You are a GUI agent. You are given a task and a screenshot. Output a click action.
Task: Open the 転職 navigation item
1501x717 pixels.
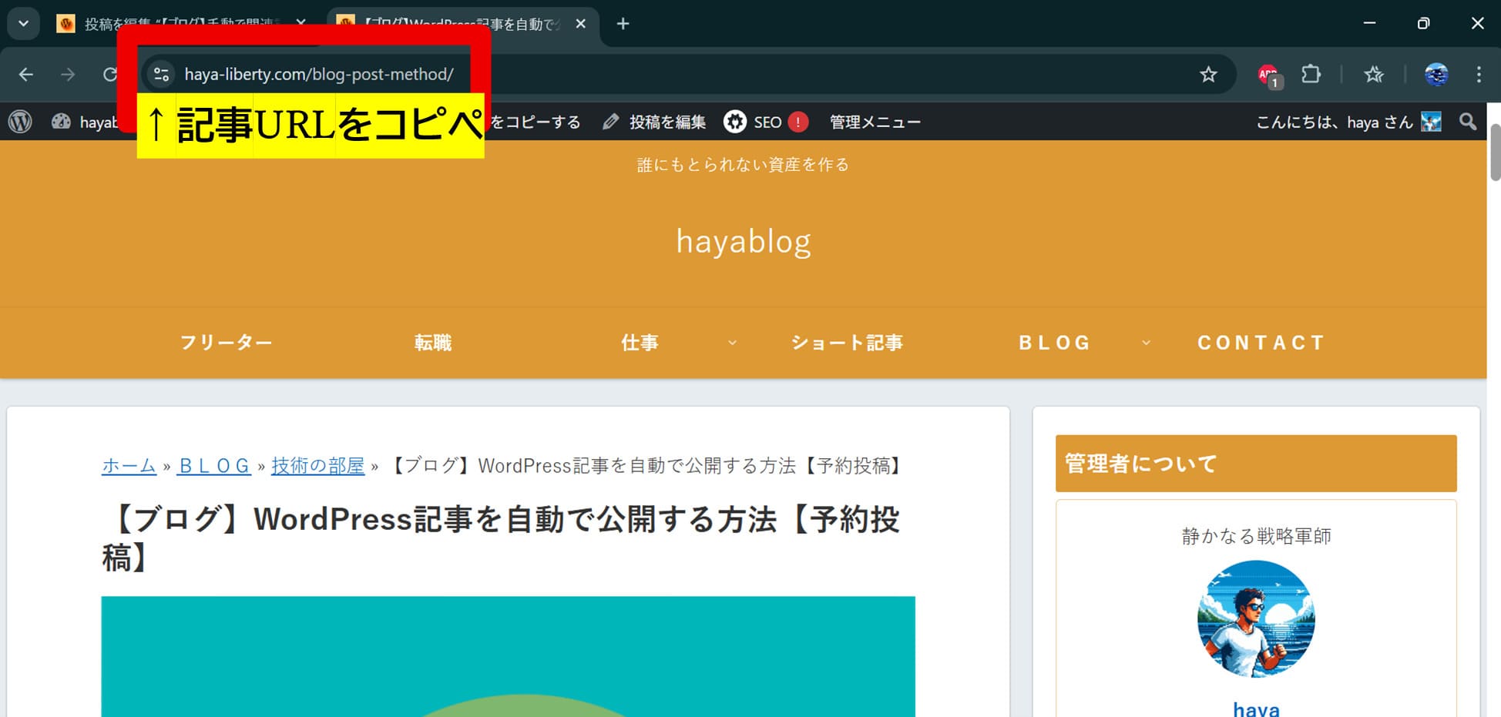pos(433,343)
